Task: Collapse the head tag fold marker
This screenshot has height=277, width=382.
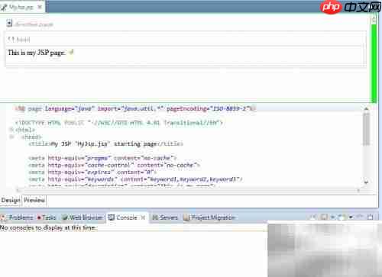Action: 11,137
